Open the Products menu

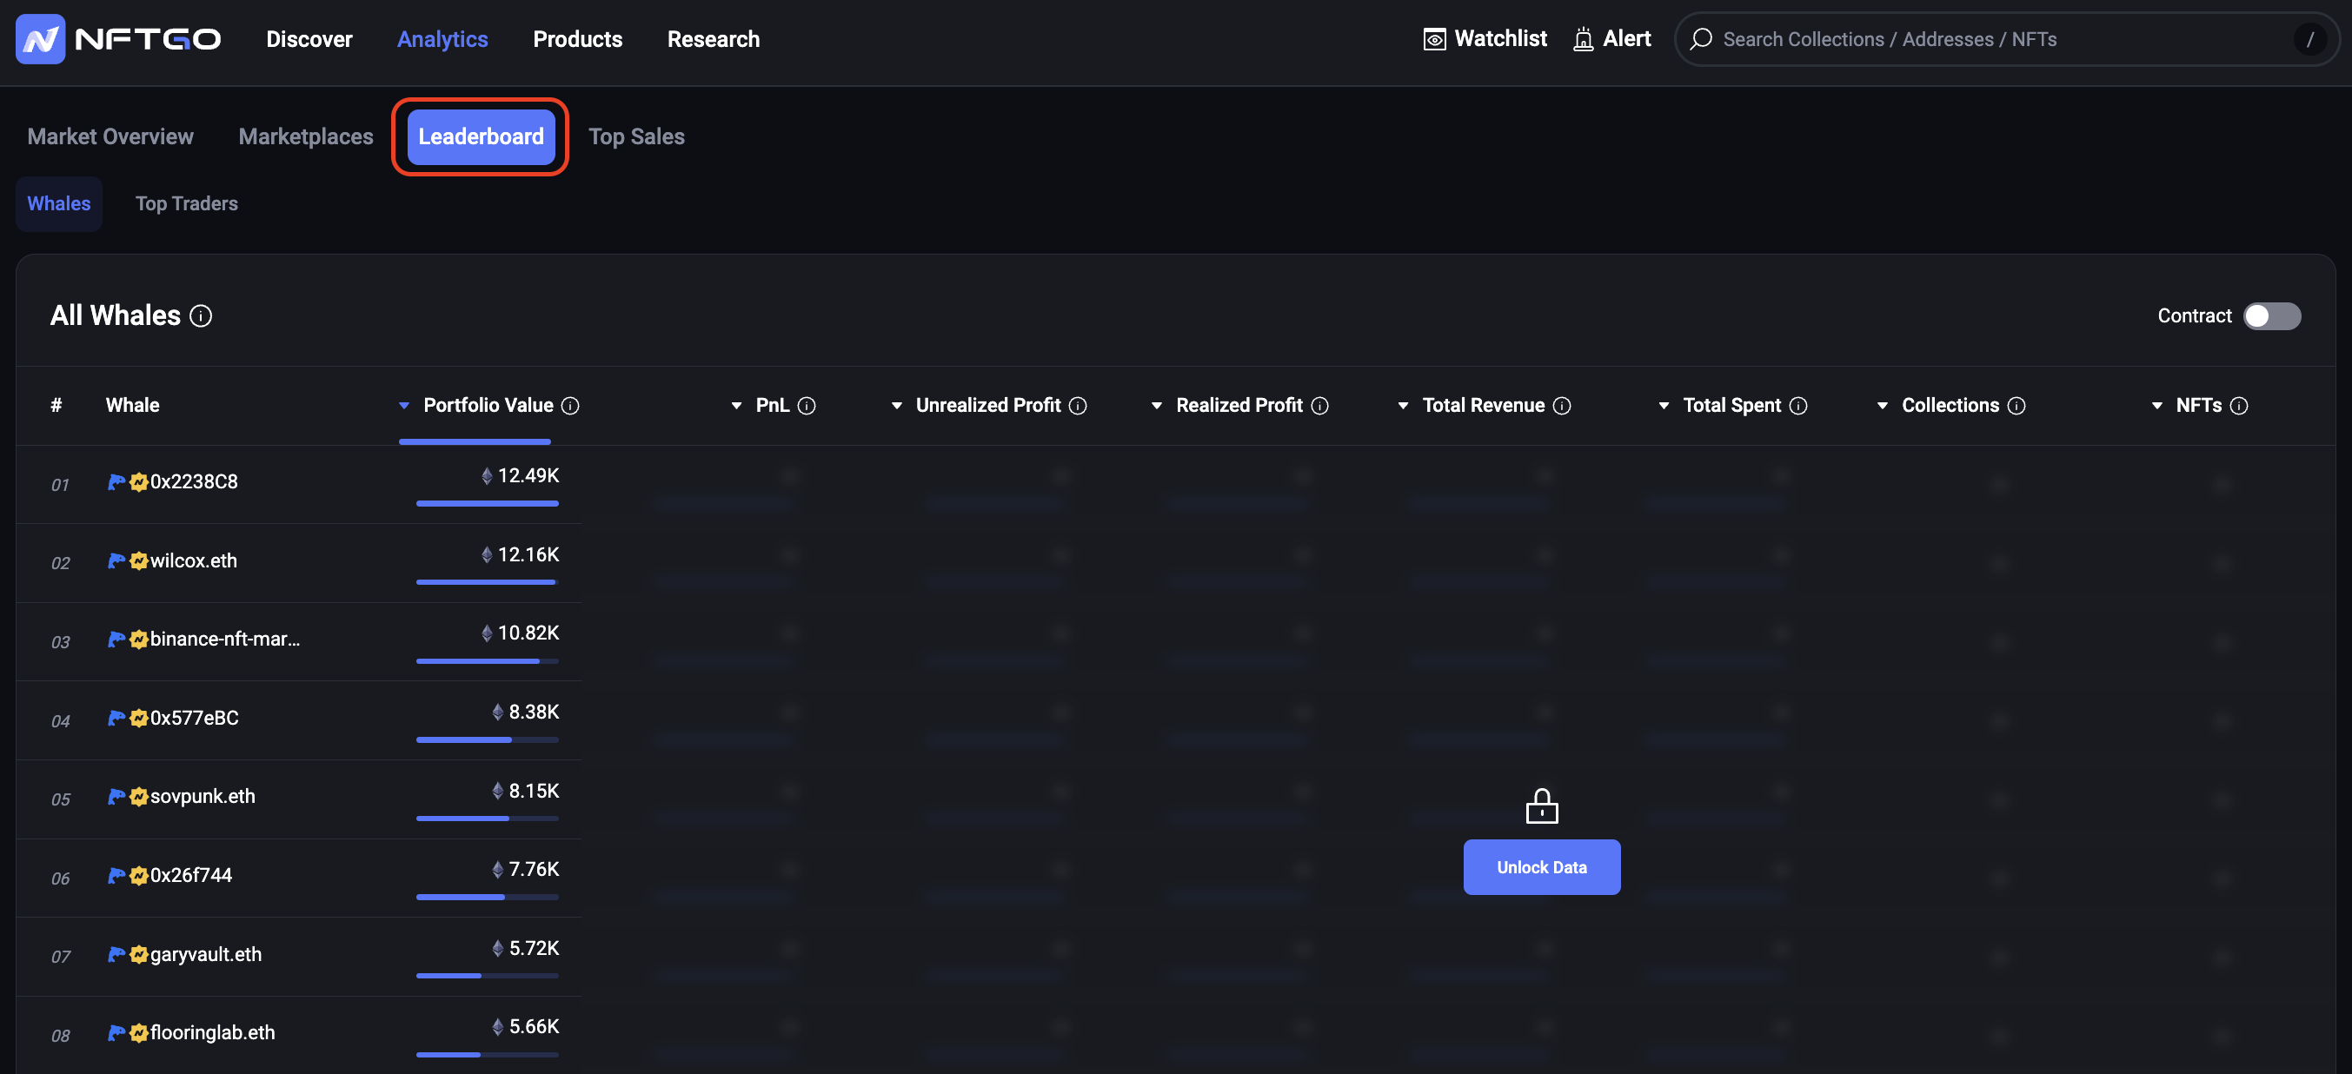click(x=578, y=39)
